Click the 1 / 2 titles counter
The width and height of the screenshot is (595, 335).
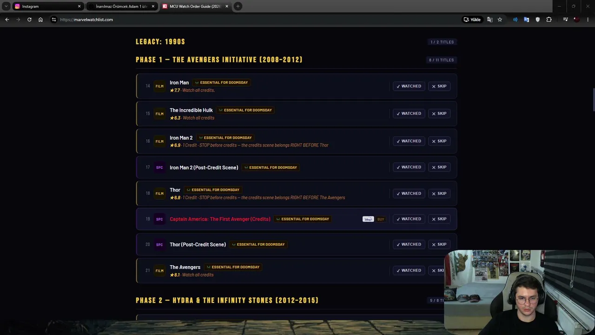[442, 42]
